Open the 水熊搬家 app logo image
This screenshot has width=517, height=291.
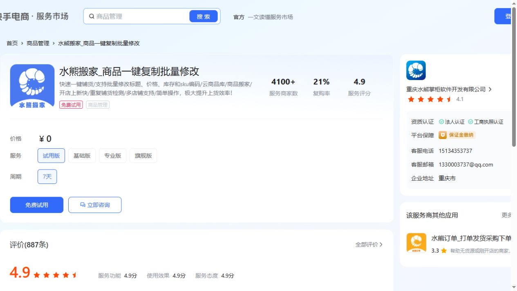point(32,86)
